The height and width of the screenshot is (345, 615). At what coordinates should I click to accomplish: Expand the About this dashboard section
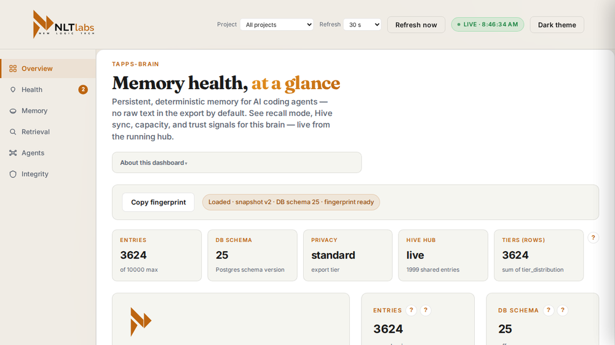click(x=237, y=163)
